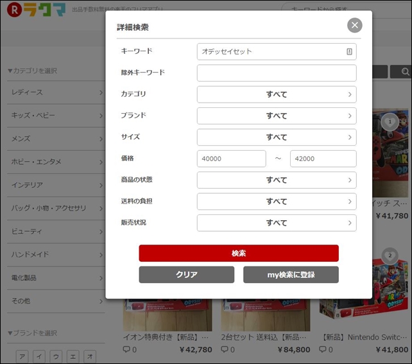Click the Rakuma logo in the header
Viewport: 412px width, 364px height.
point(37,10)
